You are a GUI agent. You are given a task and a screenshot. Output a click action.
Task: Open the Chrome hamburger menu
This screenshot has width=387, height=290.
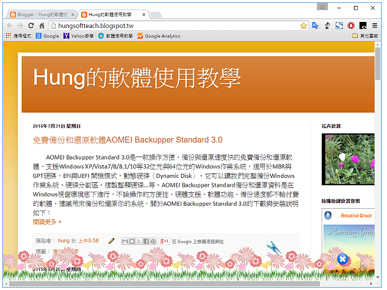click(x=375, y=26)
